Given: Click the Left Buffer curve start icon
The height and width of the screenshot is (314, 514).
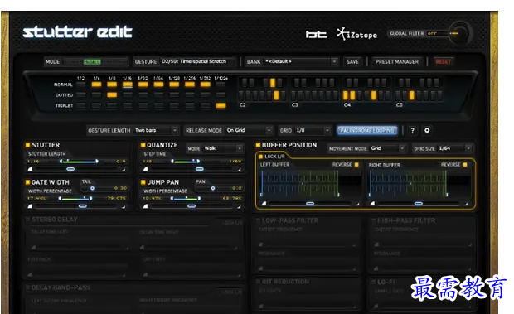Looking at the screenshot, I should click(x=264, y=204).
